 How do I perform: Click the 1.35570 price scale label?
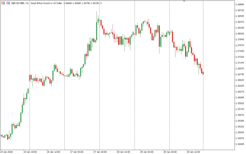[240, 115]
